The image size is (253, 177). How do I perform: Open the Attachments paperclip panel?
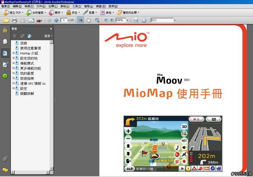(x=5, y=158)
